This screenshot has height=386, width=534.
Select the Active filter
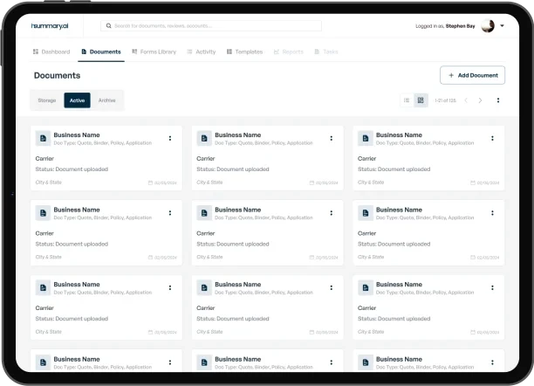click(x=78, y=100)
